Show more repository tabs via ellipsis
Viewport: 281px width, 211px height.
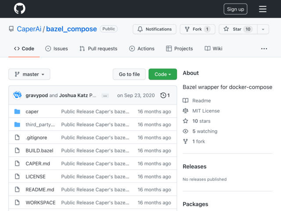264,49
